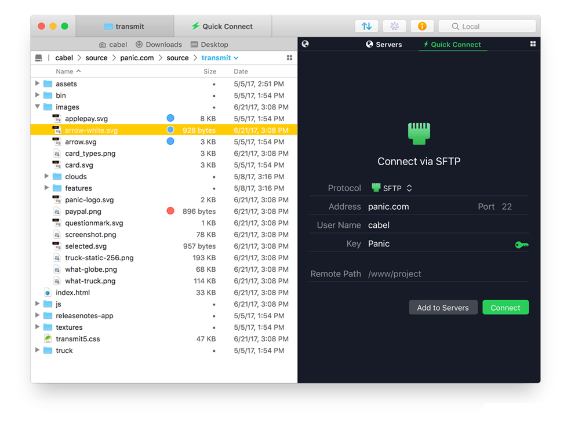Open the Servers tab in remote pane
Viewport: 571px width, 426px height.
(384, 45)
